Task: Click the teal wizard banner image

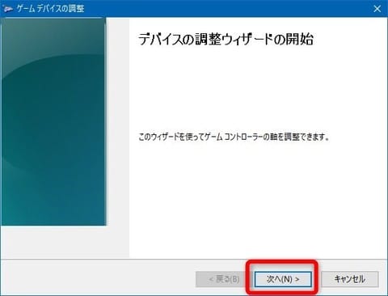Action: coord(53,121)
